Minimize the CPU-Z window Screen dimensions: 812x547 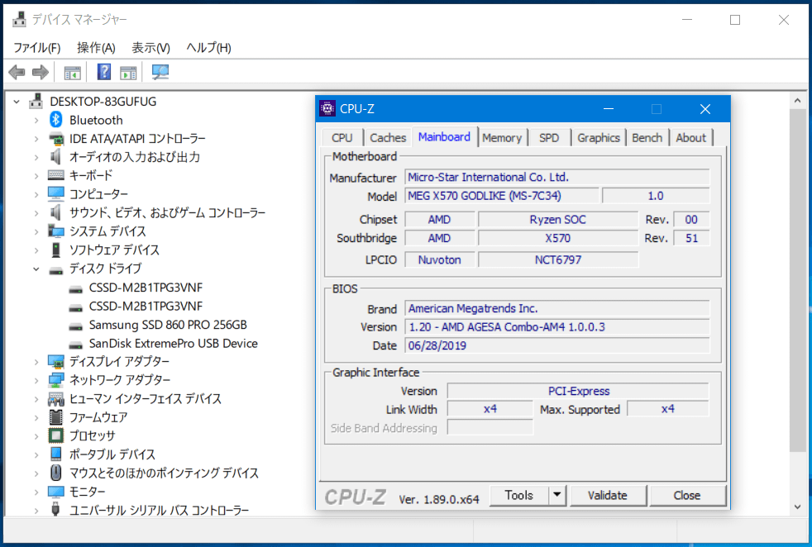[609, 109]
